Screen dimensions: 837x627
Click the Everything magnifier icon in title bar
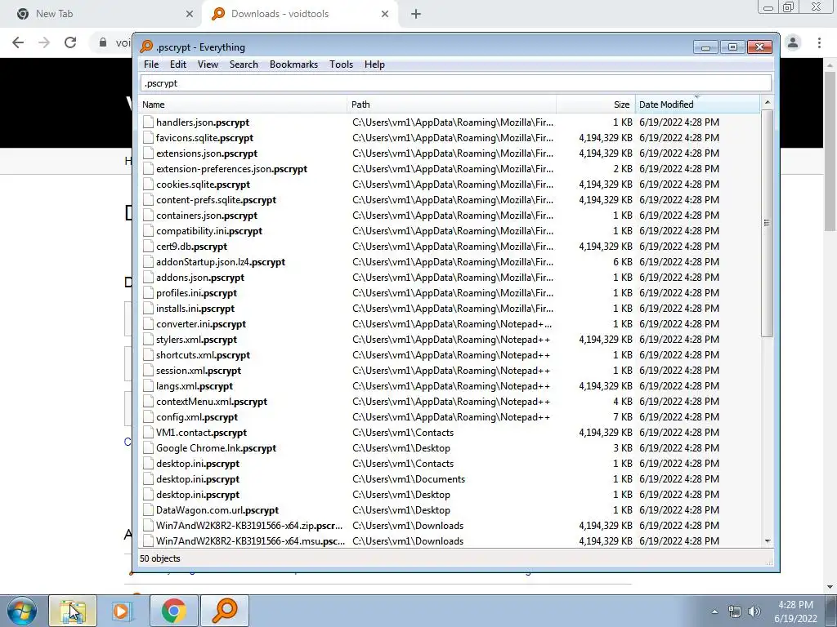tap(146, 47)
